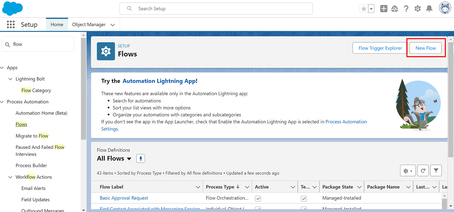Open Active column menu chevron
The image size is (454, 212).
(x=293, y=187)
